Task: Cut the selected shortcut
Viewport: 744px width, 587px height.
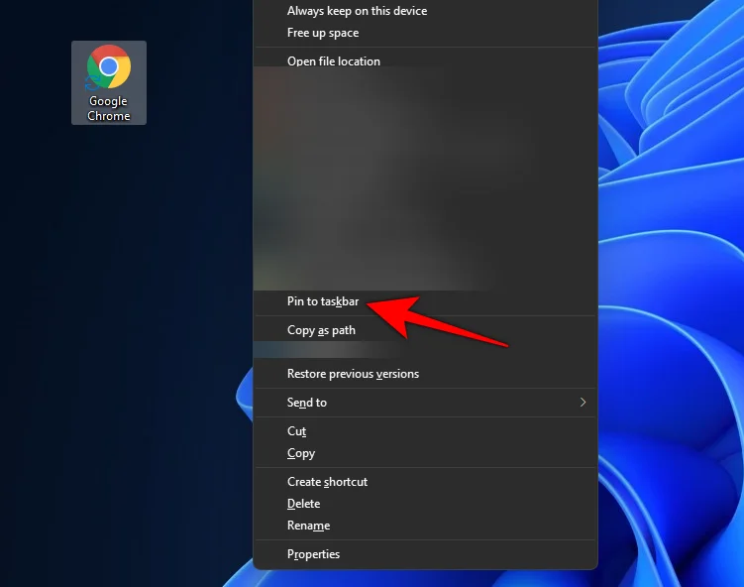Action: pos(425,431)
